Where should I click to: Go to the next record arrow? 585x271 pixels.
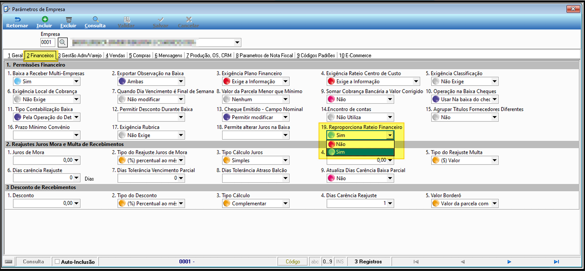pyautogui.click(x=509, y=262)
